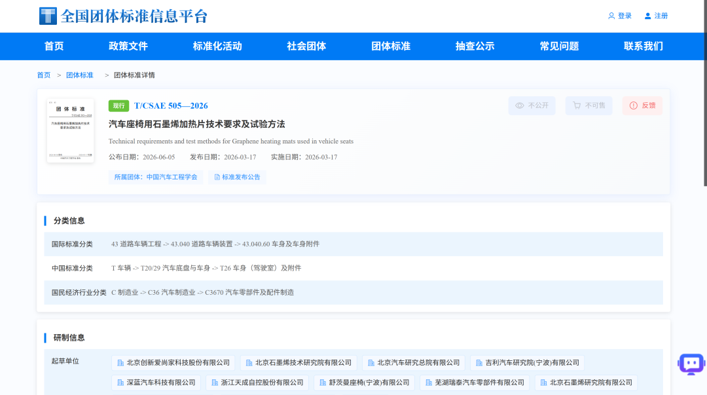This screenshot has width=707, height=395.
Task: Click the 不可售 button
Action: [x=589, y=105]
